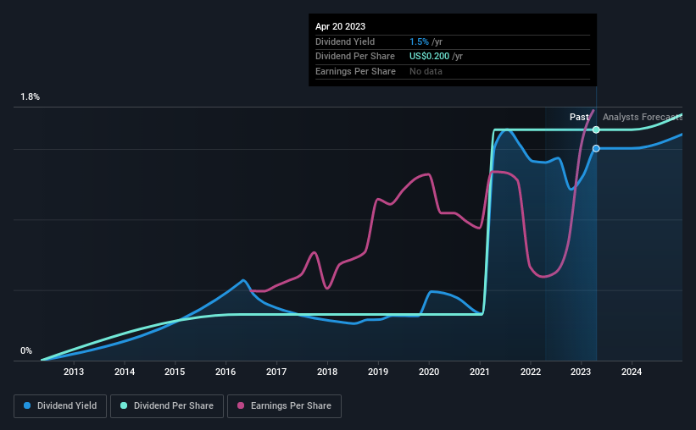Click the 1.8% y-axis label

31,96
